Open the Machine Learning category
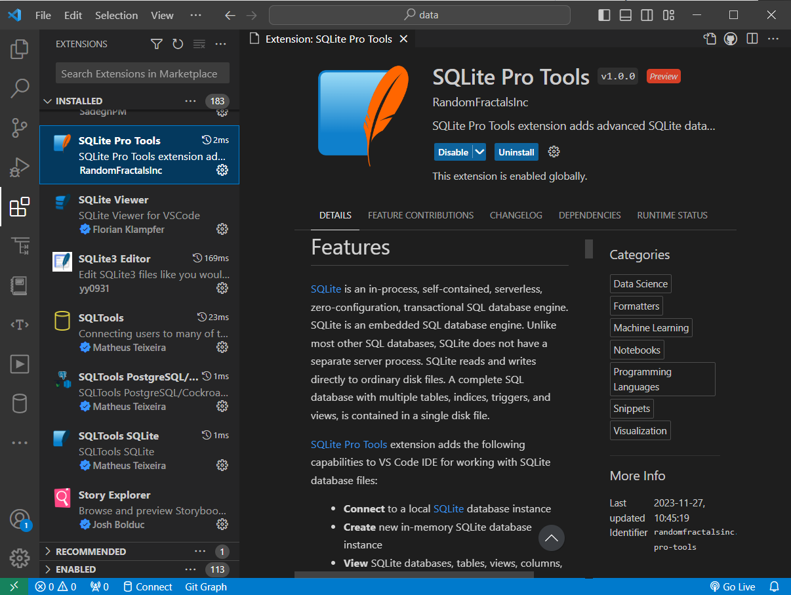This screenshot has width=791, height=595. pos(651,328)
